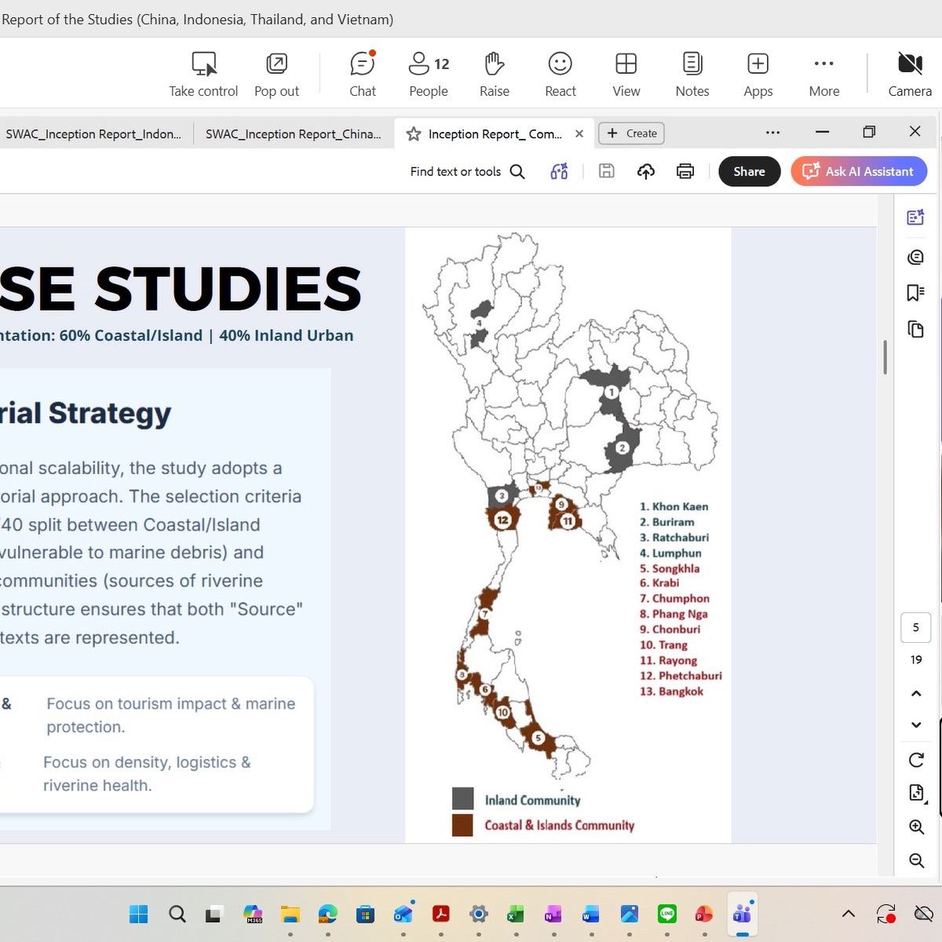The width and height of the screenshot is (942, 942).
Task: Open the React emoji options
Action: tap(560, 75)
